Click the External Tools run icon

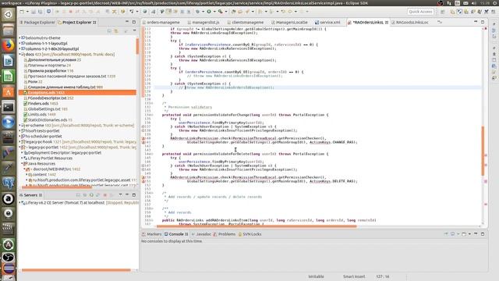(220, 12)
